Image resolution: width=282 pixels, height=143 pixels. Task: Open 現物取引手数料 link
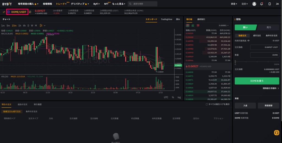pos(271,88)
